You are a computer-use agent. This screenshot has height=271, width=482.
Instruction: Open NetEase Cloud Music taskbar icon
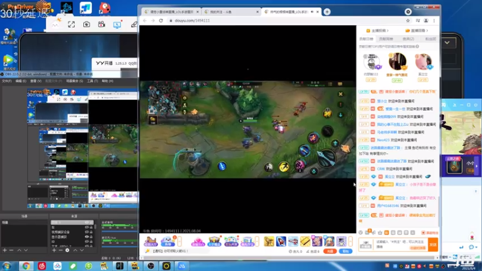pyautogui.click(x=42, y=266)
